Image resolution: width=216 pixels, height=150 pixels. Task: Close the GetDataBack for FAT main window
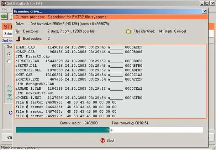point(212,3)
